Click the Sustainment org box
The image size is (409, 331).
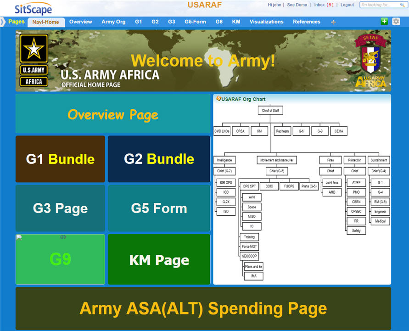[379, 160]
